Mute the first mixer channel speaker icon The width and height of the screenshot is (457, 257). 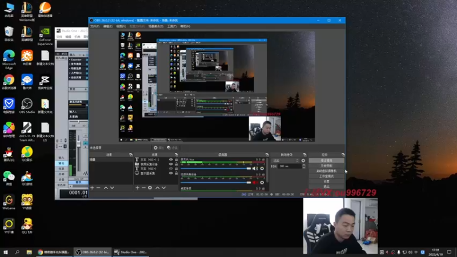[x=255, y=168]
